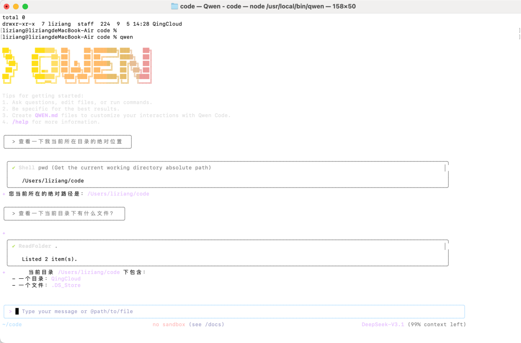Click the /help command in the tips
This screenshot has height=343, width=521.
coord(20,122)
